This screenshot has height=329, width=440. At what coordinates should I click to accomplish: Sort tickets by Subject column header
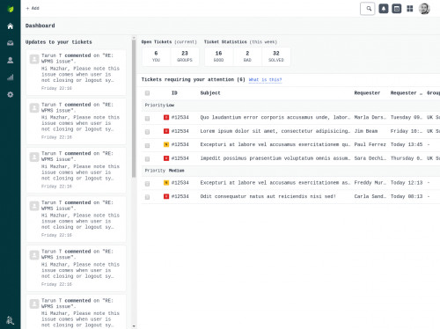click(x=210, y=93)
